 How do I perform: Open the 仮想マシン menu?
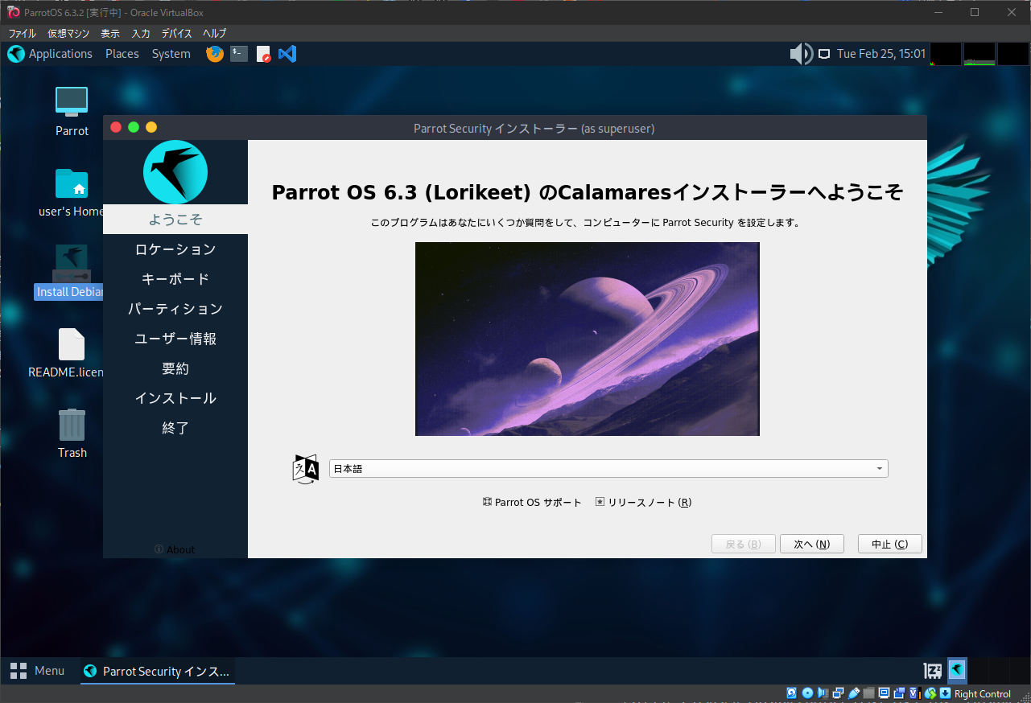click(68, 33)
